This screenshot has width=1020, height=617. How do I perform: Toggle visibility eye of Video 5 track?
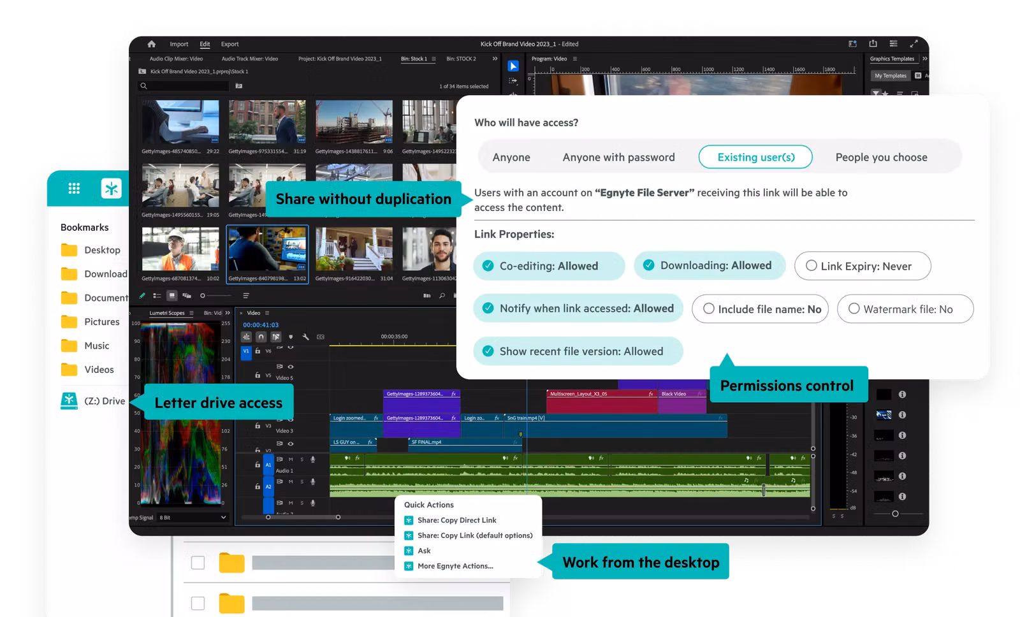[x=291, y=367]
